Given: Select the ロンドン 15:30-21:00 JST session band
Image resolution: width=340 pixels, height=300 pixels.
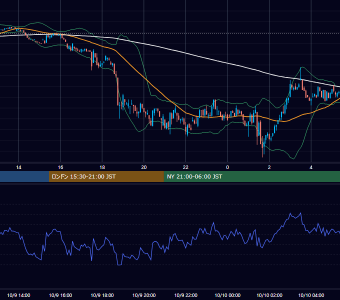Looking at the screenshot, I should click(106, 176).
